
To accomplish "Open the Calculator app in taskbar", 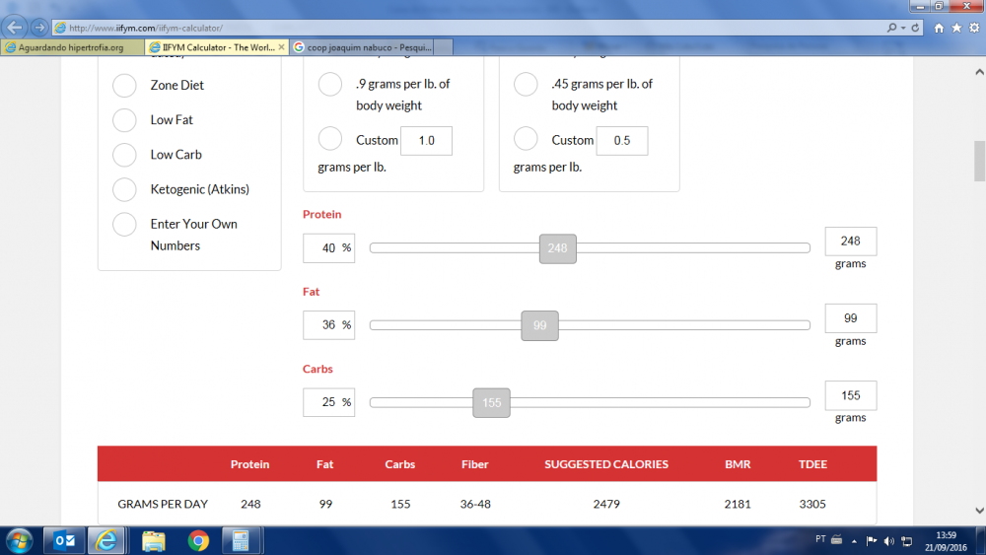I will click(x=239, y=540).
